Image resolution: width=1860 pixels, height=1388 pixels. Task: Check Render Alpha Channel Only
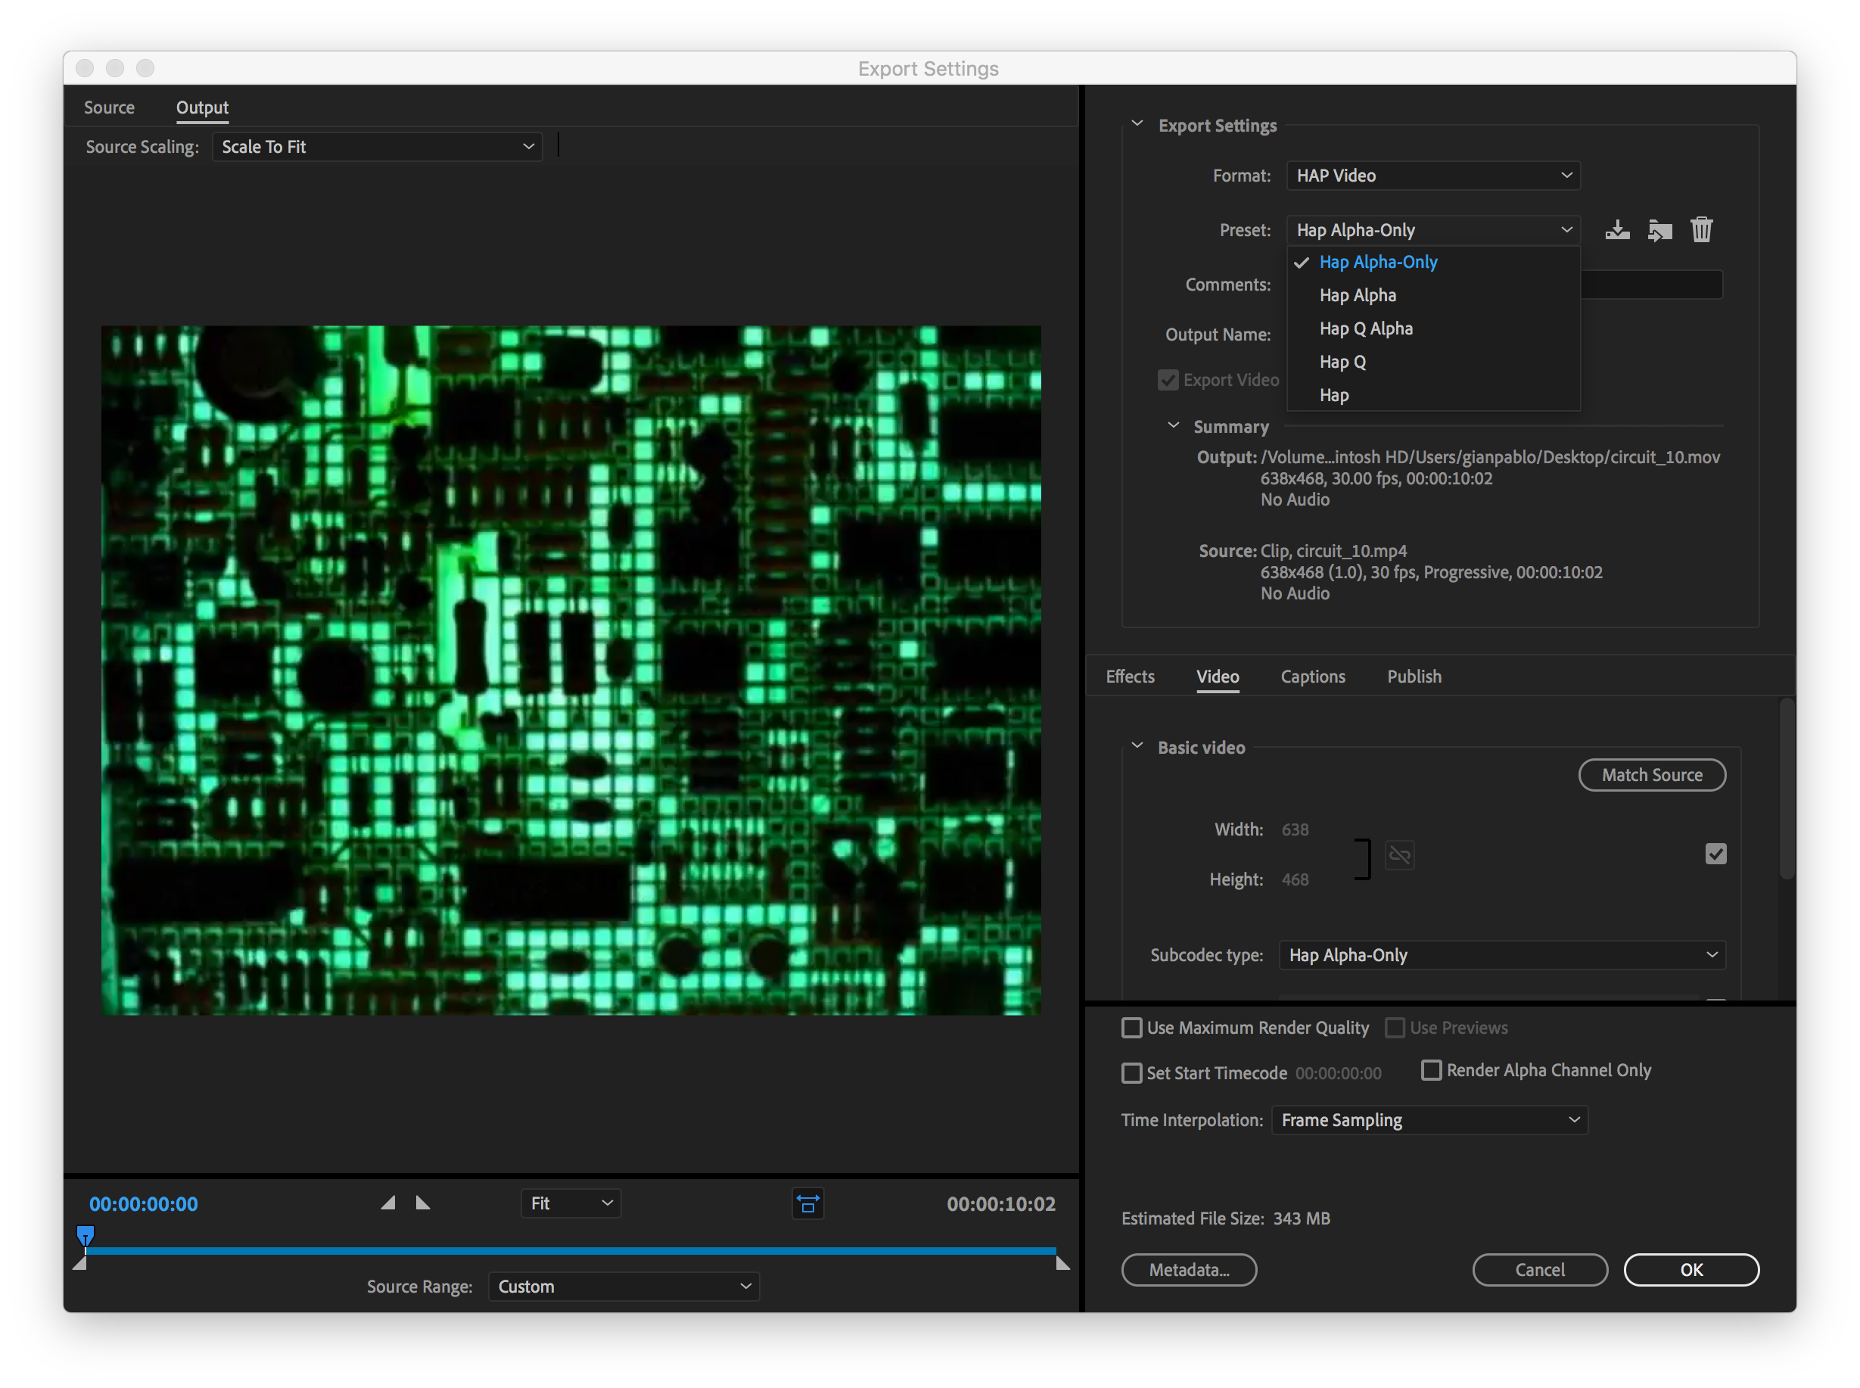[1431, 1069]
